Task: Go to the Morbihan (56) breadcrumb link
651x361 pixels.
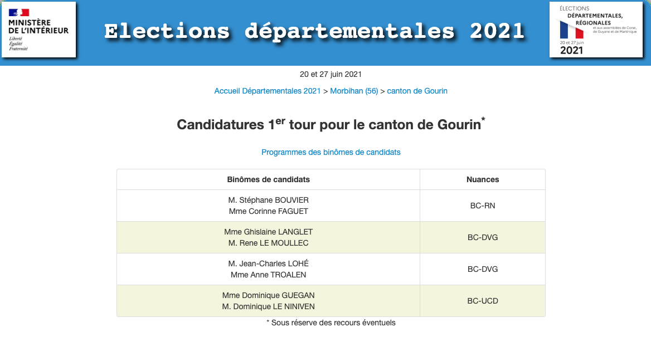Action: [354, 91]
